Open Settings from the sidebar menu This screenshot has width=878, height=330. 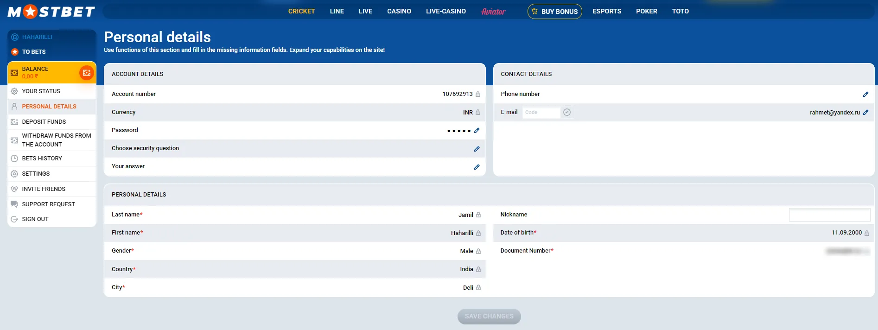coord(36,174)
